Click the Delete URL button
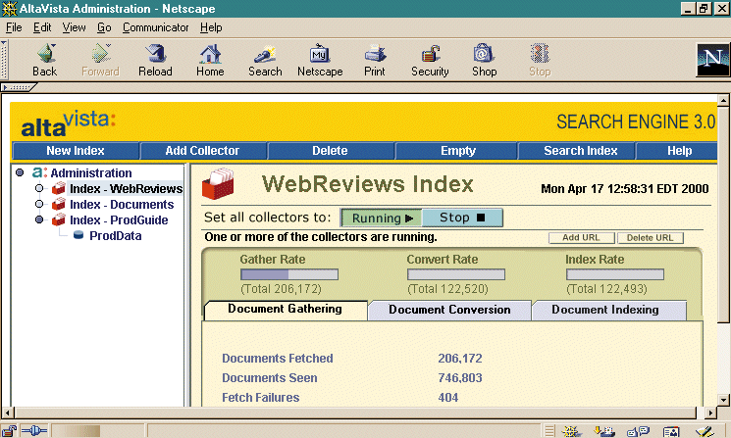This screenshot has width=731, height=438. click(651, 238)
